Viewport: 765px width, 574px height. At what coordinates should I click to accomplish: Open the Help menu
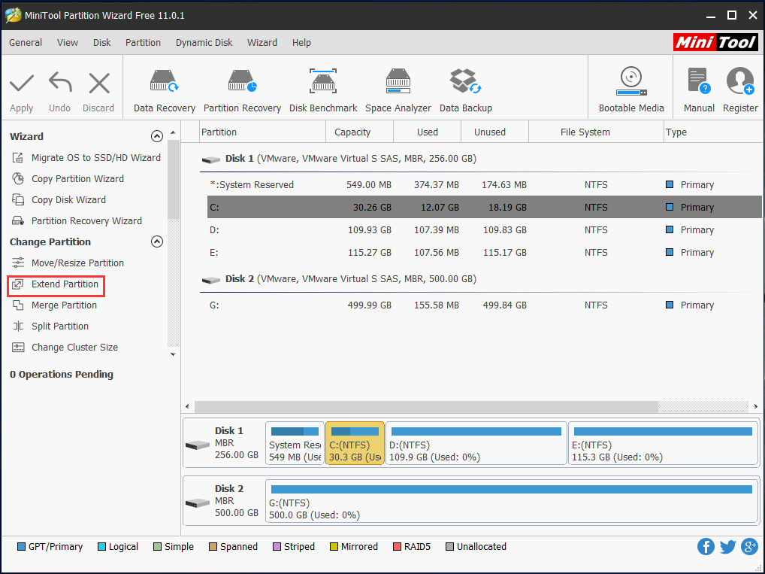(301, 42)
